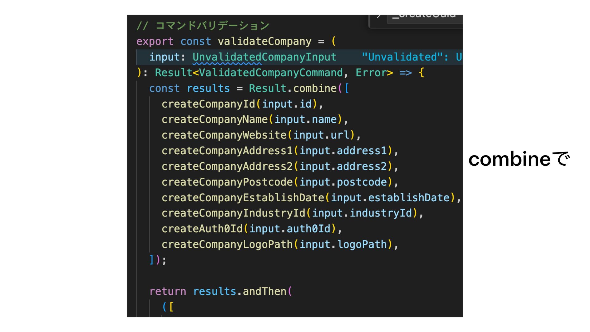
Task: Click the createCompanyIndustryId function call
Action: pyautogui.click(x=233, y=213)
